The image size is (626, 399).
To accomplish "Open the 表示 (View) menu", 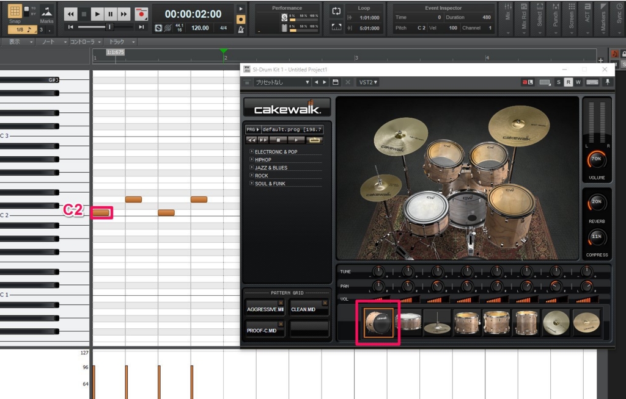I will pos(18,41).
